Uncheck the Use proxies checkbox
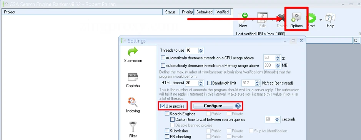Viewport: 361px width, 140px height. click(163, 106)
